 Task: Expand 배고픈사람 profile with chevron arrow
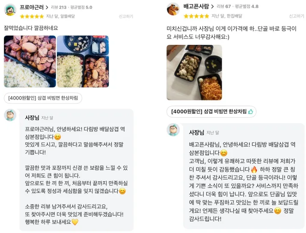tap(212, 7)
